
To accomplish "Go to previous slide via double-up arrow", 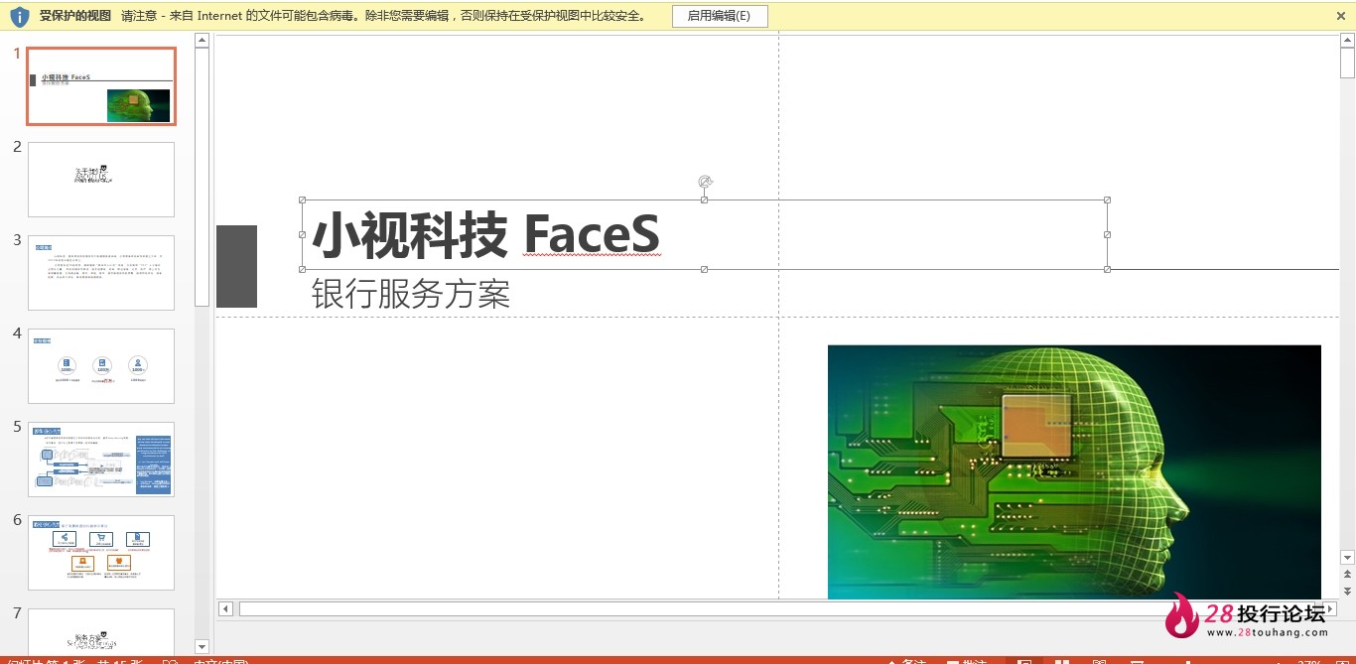I will tap(1347, 575).
